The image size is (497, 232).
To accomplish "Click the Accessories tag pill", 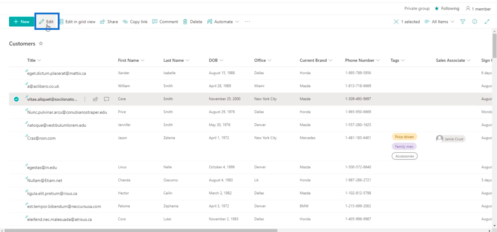I will point(404,156).
